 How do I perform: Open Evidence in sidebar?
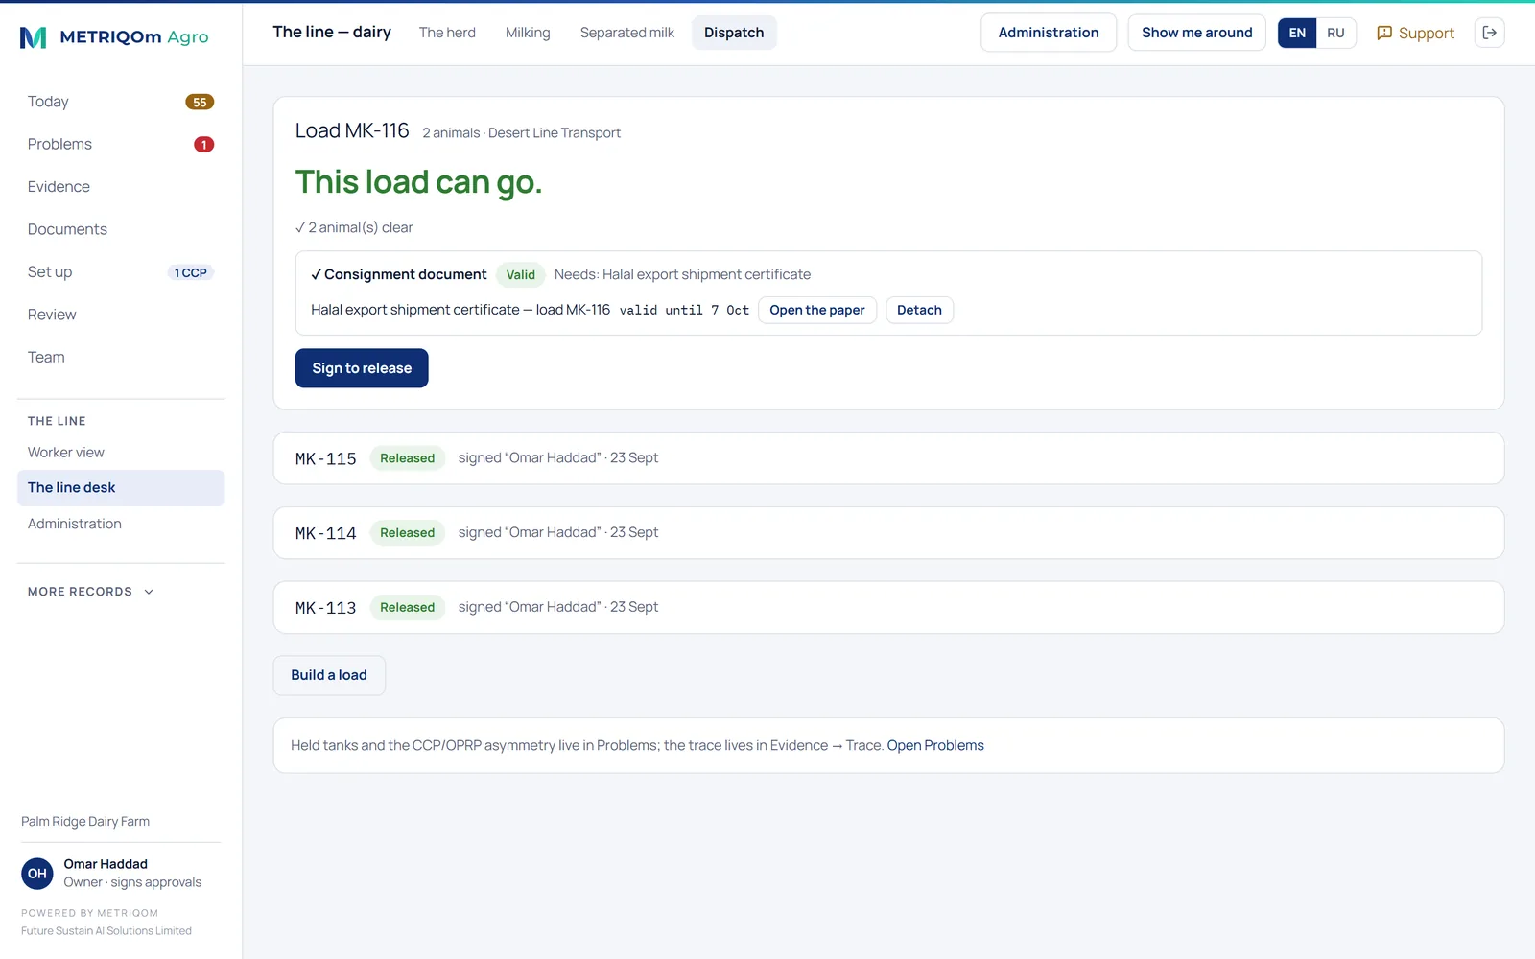coord(59,187)
